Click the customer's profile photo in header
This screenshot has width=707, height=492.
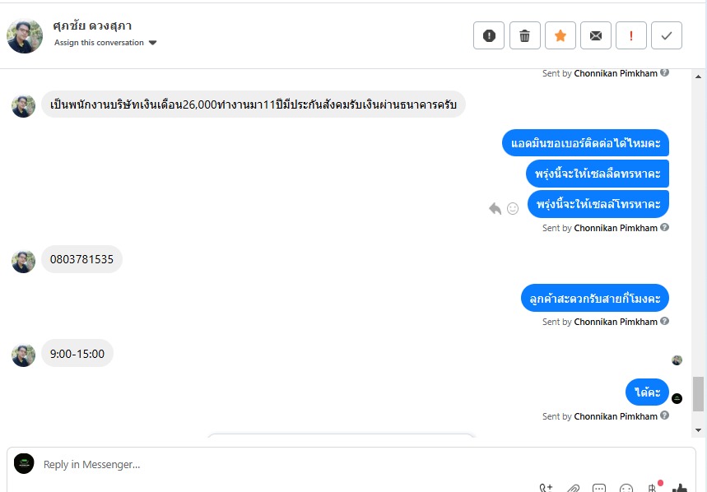point(25,35)
